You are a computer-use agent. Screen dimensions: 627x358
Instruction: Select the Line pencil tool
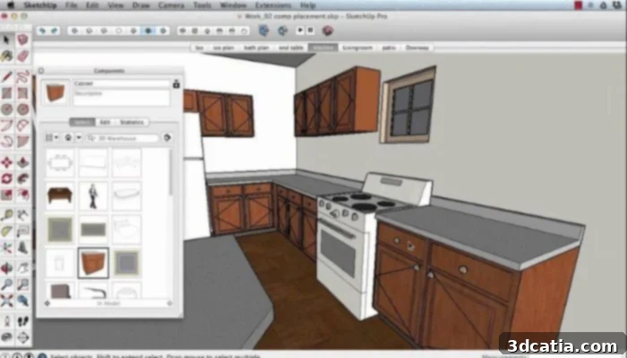click(x=6, y=77)
